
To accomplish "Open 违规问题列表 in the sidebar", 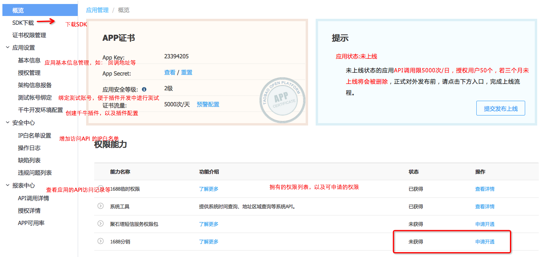I will pyautogui.click(x=35, y=173).
